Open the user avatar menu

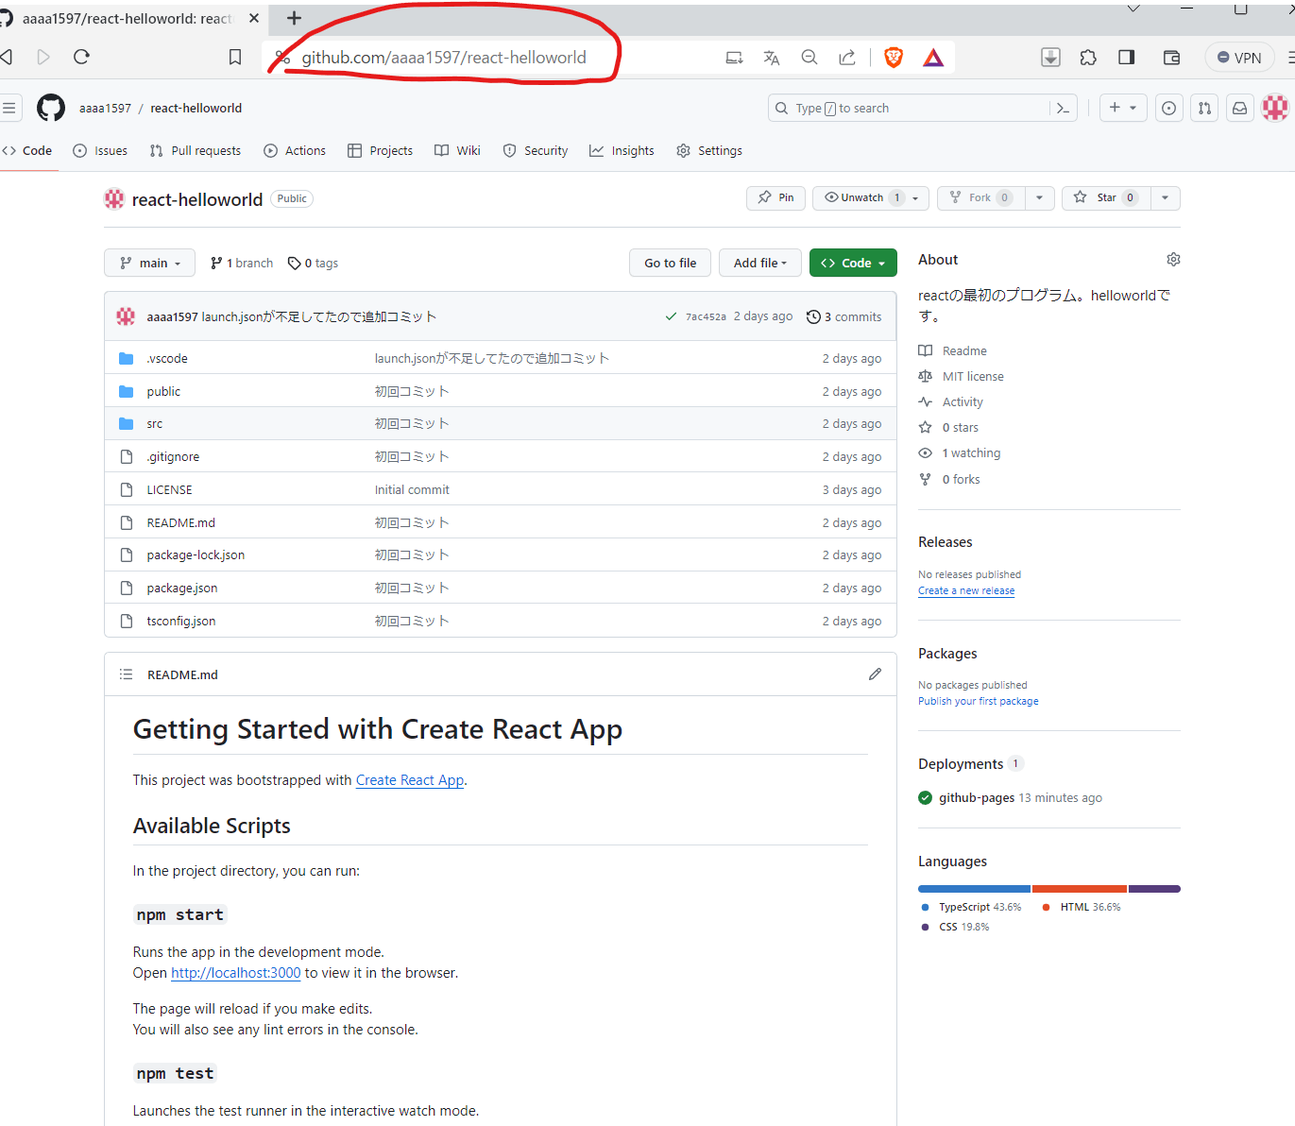(1275, 108)
